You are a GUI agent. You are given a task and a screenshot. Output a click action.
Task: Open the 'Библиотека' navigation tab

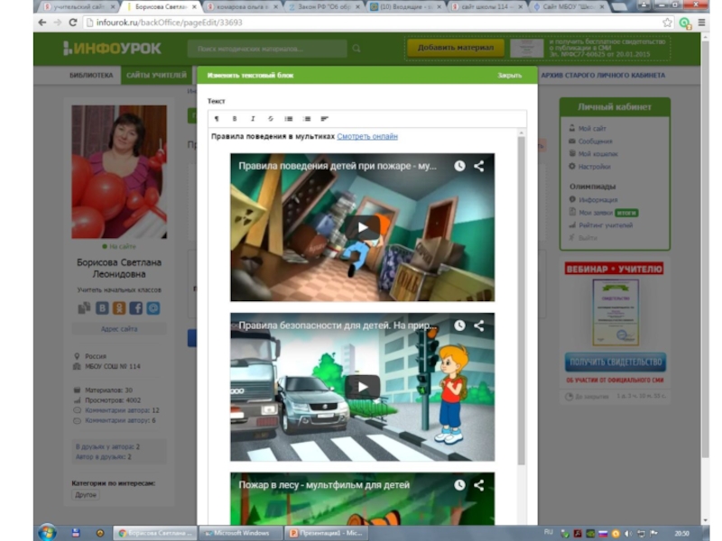point(91,76)
